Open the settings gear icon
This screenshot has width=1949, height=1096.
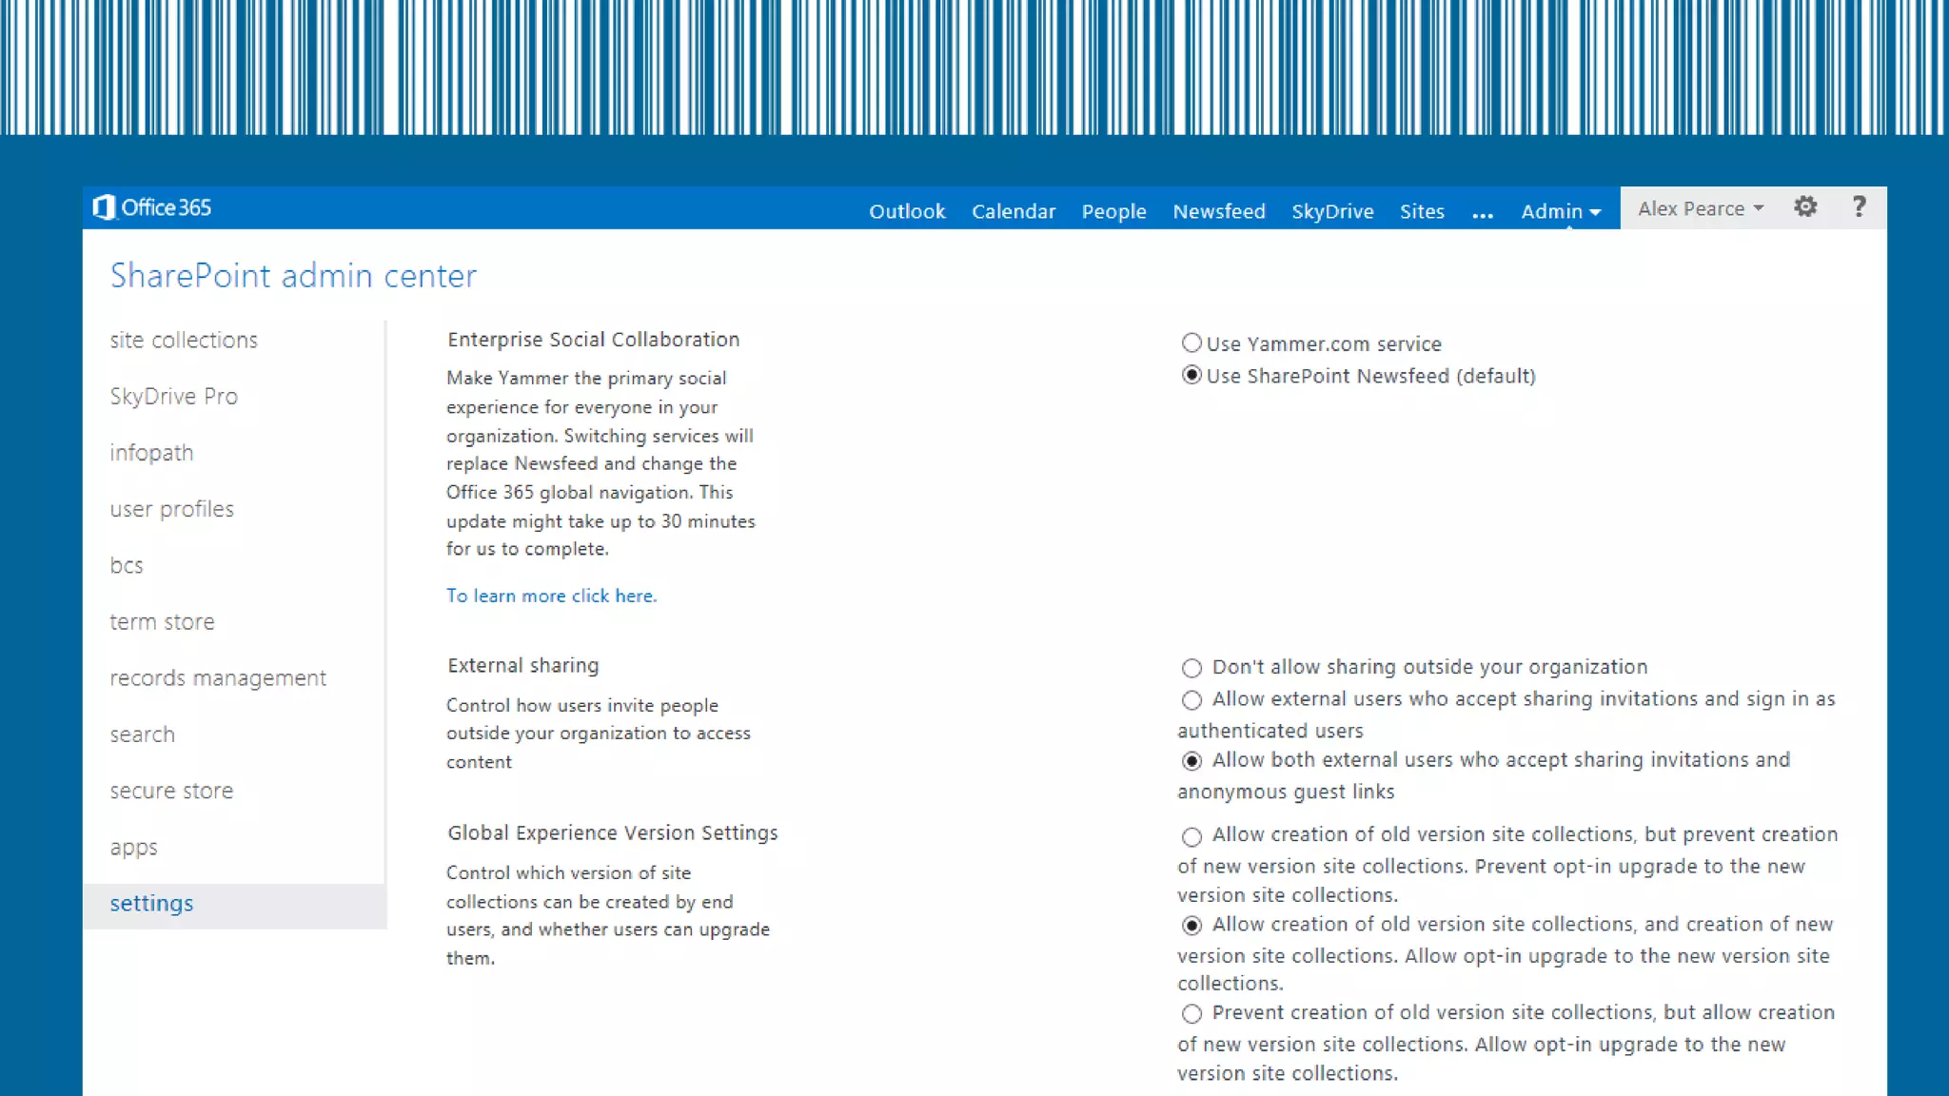pyautogui.click(x=1805, y=207)
